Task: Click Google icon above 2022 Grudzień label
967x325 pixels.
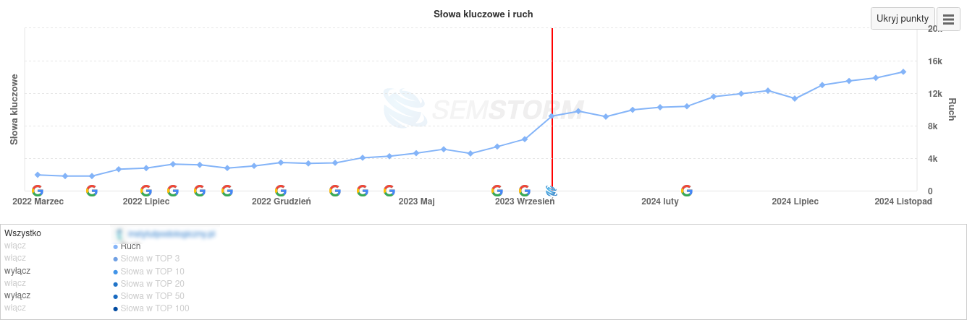Action: click(x=281, y=191)
